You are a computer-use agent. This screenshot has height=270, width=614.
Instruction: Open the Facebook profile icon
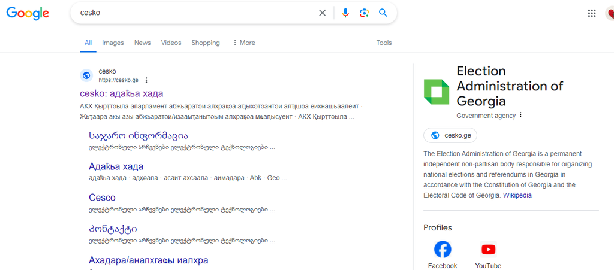coord(443,249)
